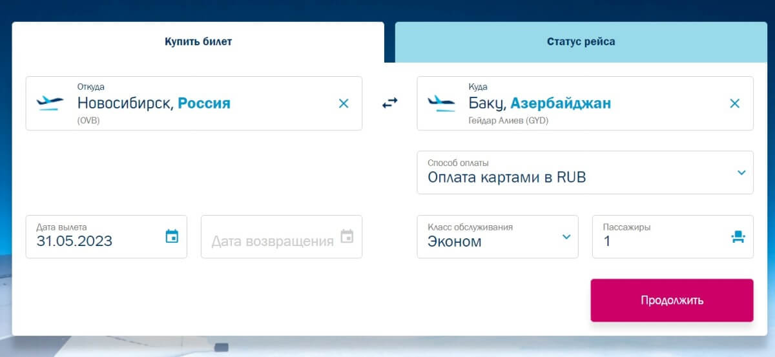775x357 pixels.
Task: Click the passenger seat icon in Пассажиры
Action: [738, 237]
